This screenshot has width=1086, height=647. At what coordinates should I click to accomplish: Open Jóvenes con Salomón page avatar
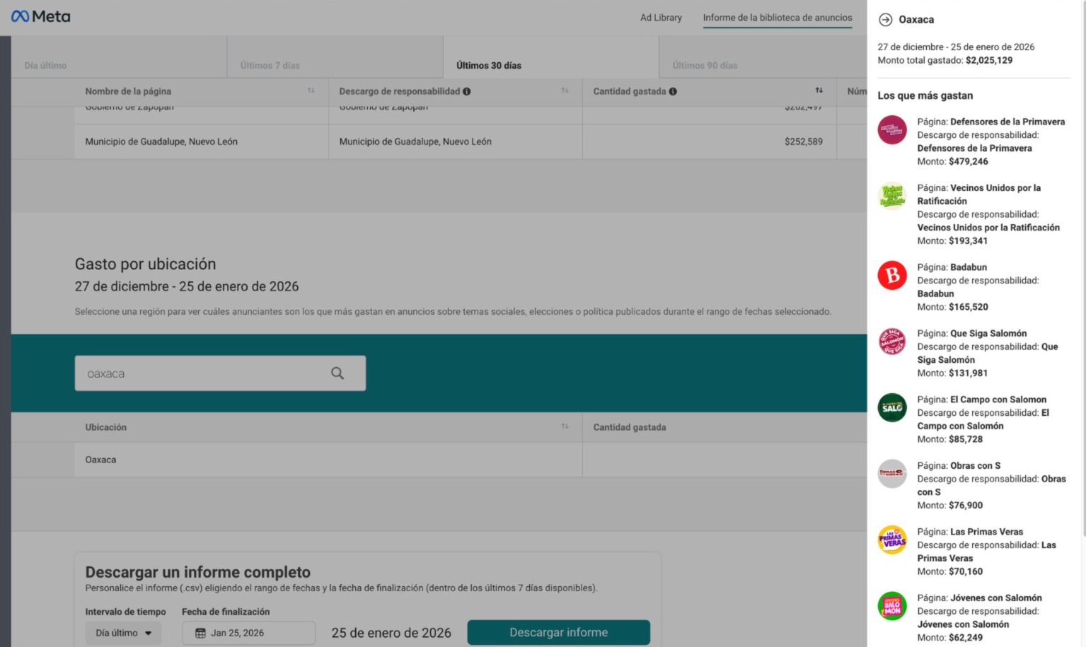point(892,606)
